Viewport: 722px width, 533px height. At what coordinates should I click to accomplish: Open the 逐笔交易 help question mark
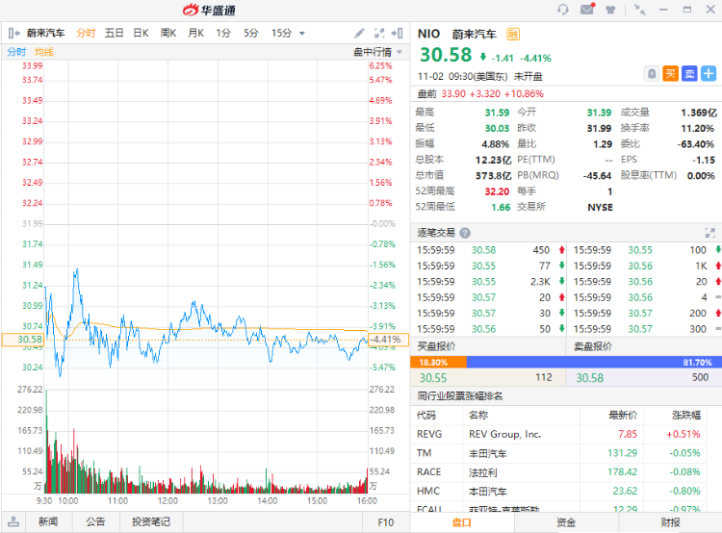point(465,233)
